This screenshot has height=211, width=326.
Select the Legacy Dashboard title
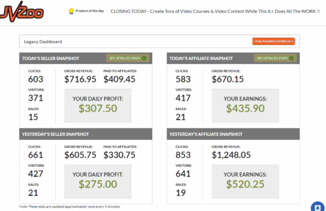coord(43,42)
